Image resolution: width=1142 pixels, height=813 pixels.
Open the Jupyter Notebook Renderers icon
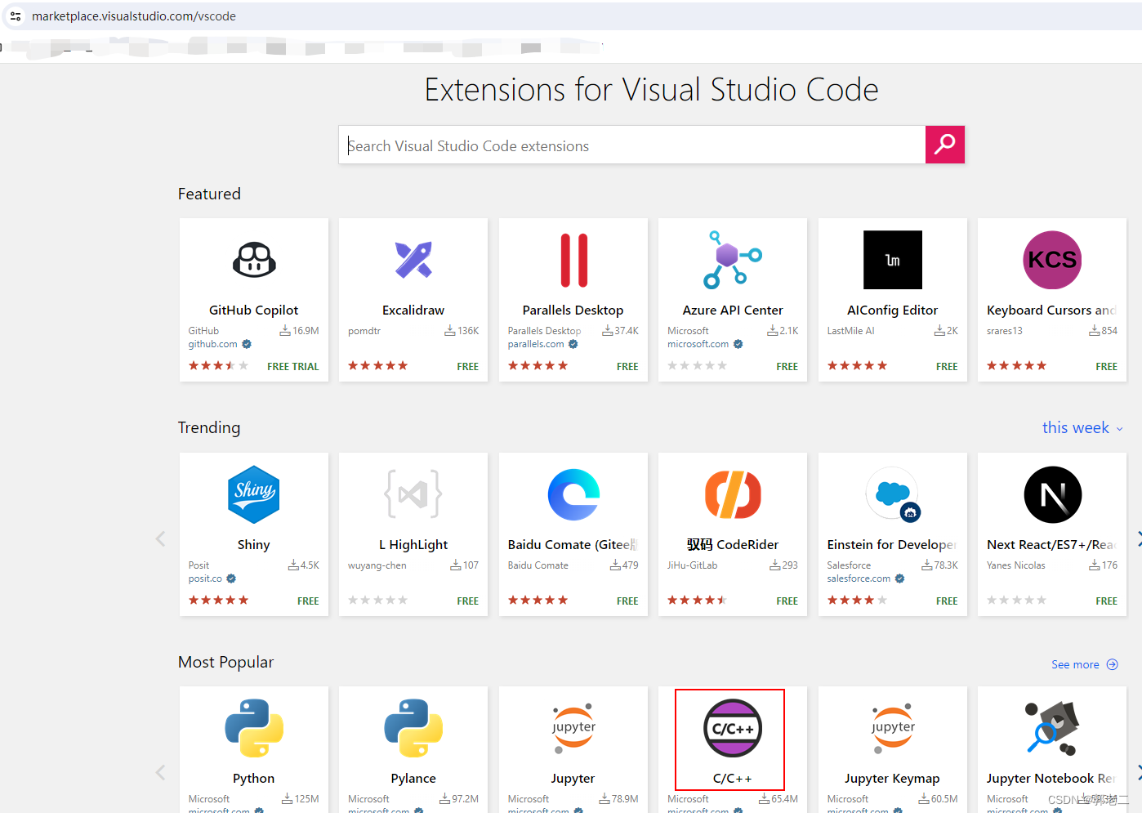(x=1052, y=728)
